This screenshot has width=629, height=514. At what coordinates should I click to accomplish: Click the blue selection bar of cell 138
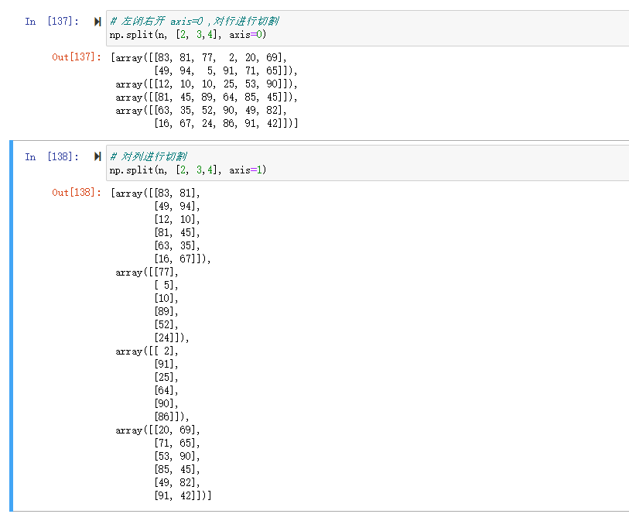point(12,325)
